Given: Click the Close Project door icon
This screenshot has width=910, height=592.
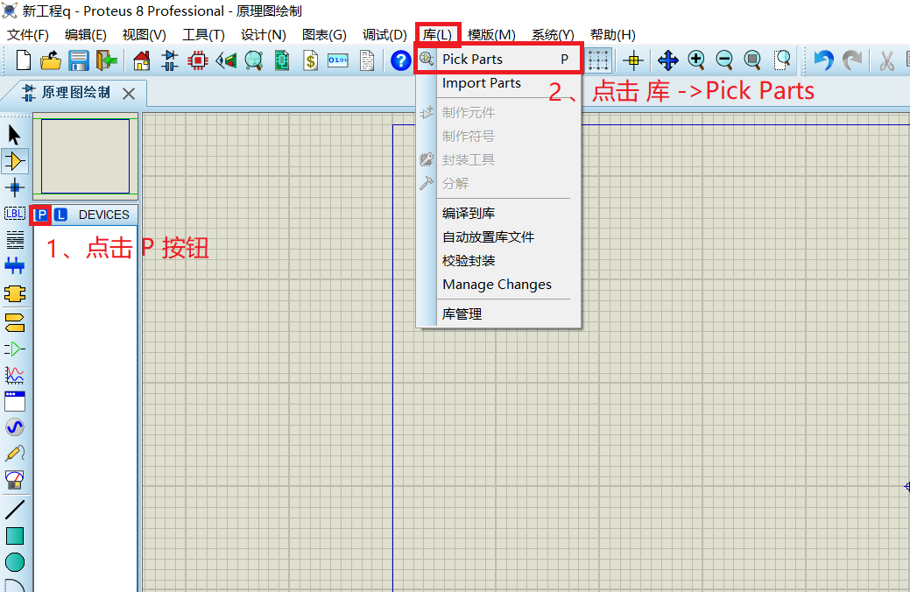Looking at the screenshot, I should (106, 60).
